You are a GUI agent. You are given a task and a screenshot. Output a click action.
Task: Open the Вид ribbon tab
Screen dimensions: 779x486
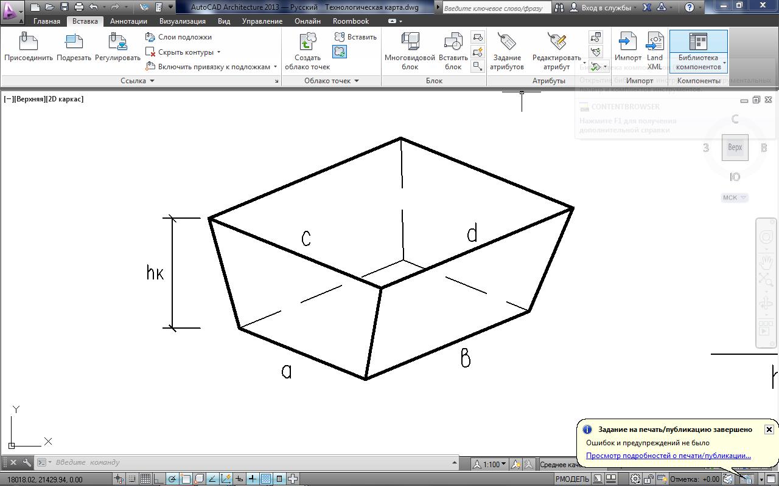(224, 21)
